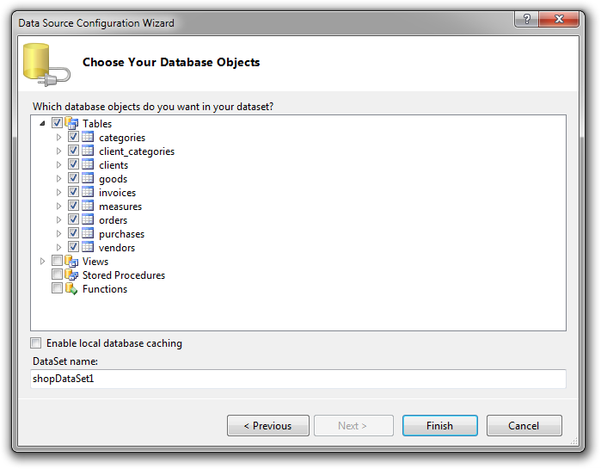The image size is (601, 469).
Task: Select the orders label
Action: (113, 220)
